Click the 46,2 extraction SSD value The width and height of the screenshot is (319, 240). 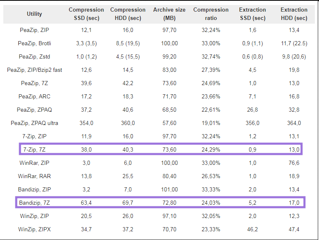pyautogui.click(x=253, y=229)
